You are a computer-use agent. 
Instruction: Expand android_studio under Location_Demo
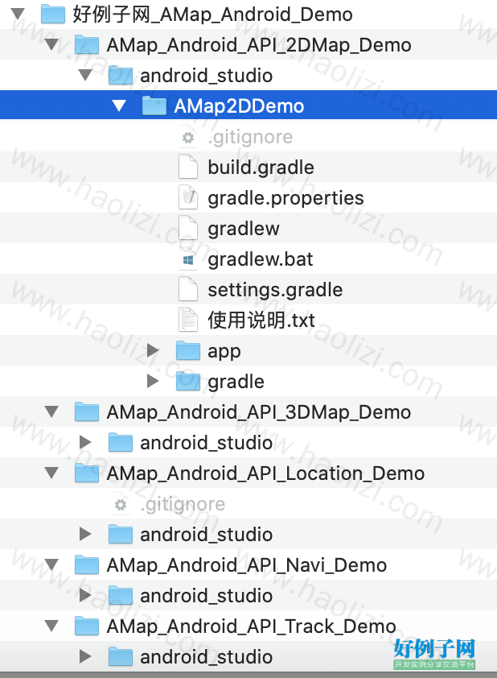point(85,535)
